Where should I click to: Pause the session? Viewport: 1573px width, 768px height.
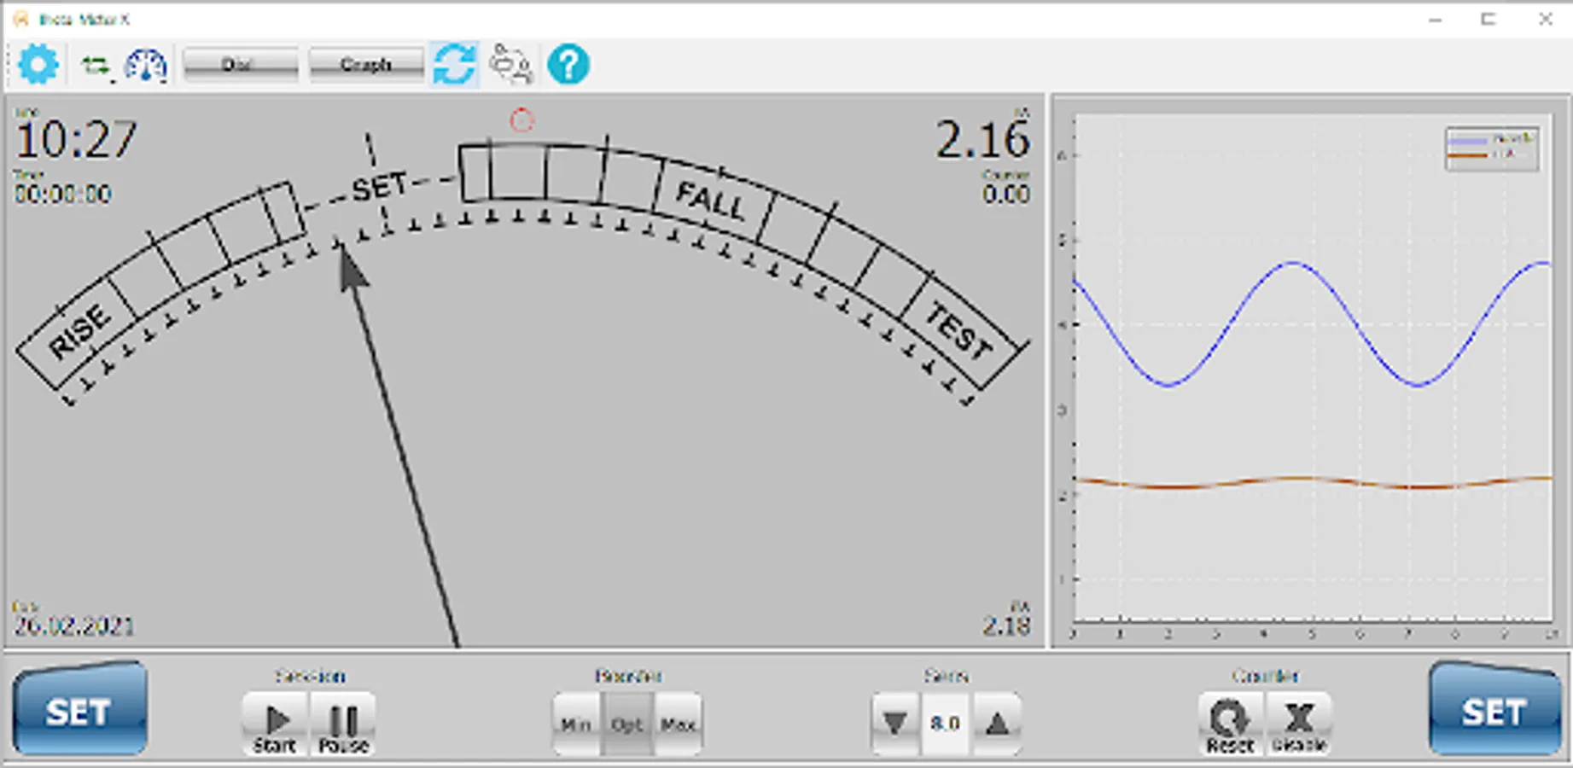(x=343, y=724)
